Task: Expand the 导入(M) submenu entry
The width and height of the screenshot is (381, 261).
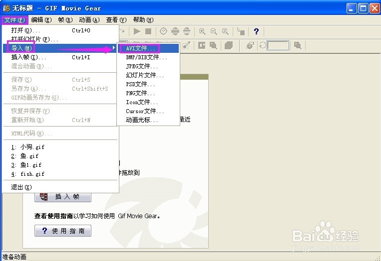Action: point(60,48)
